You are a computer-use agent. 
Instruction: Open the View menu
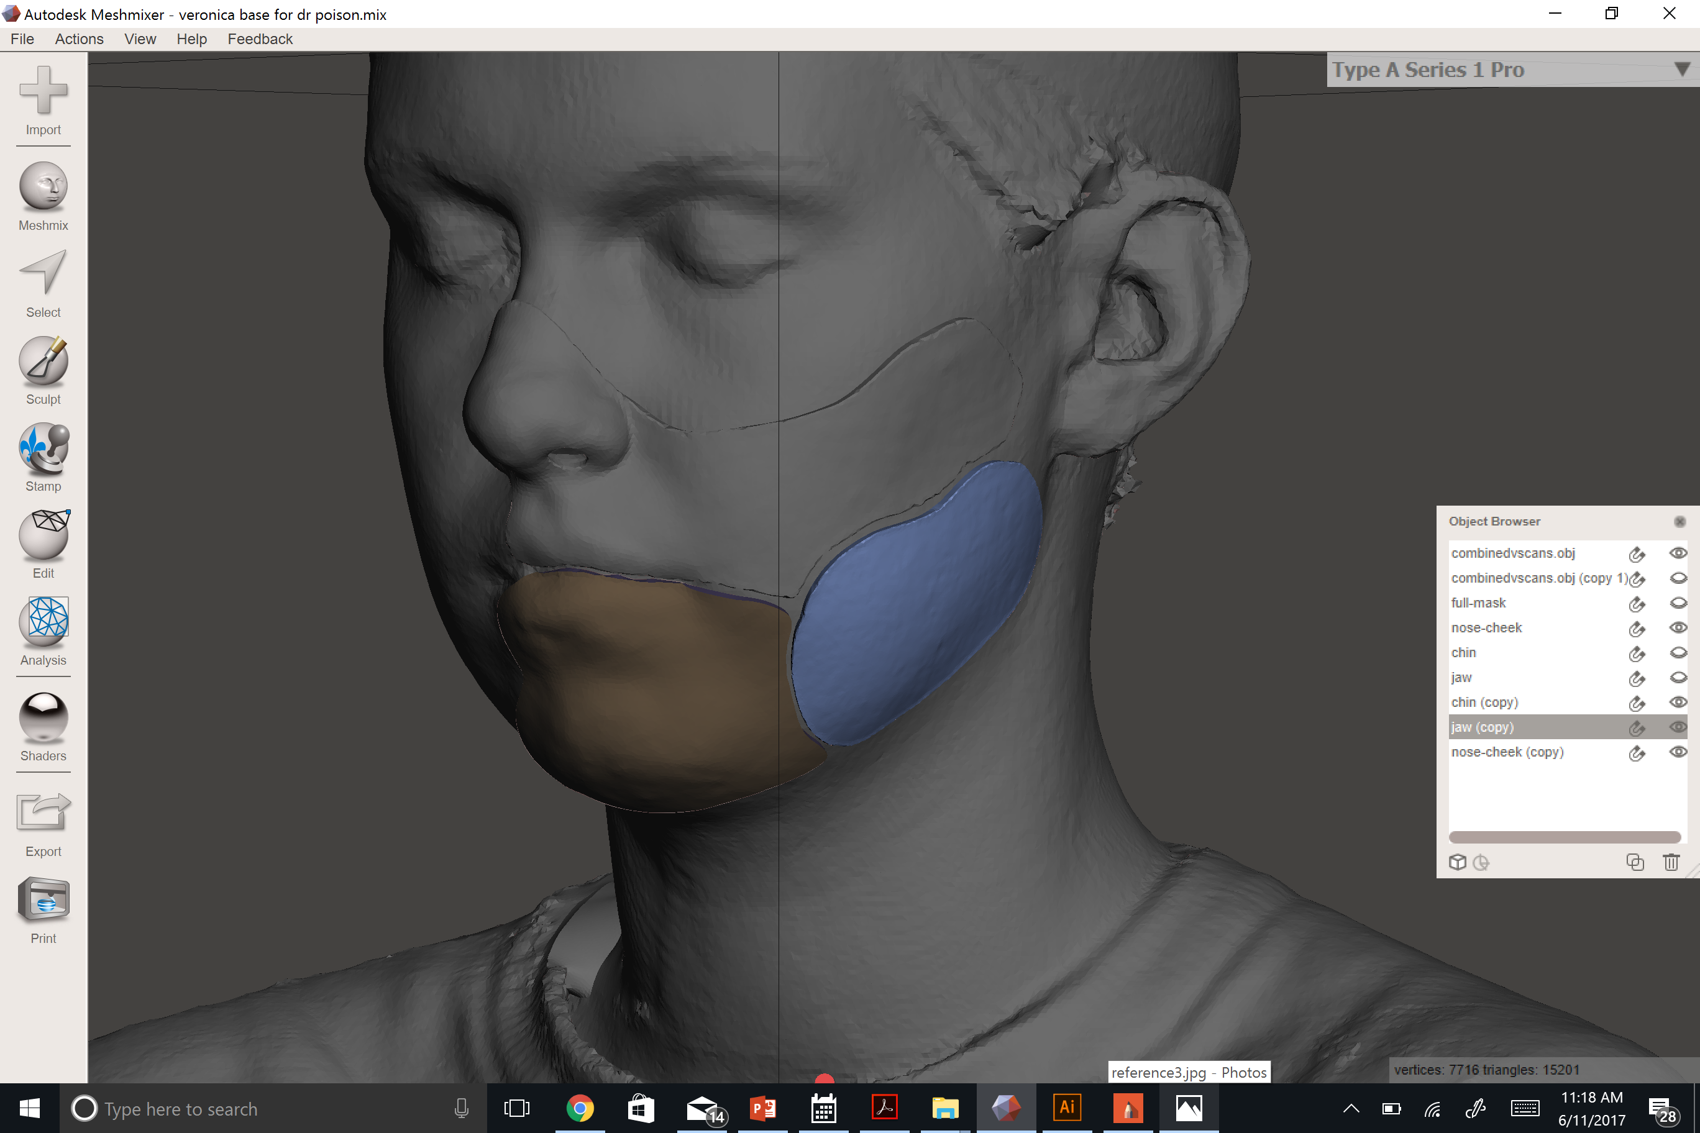point(140,39)
